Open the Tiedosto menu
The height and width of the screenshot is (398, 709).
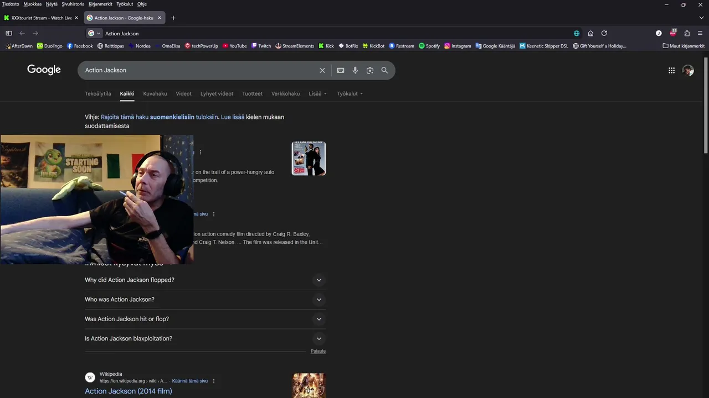pos(11,4)
